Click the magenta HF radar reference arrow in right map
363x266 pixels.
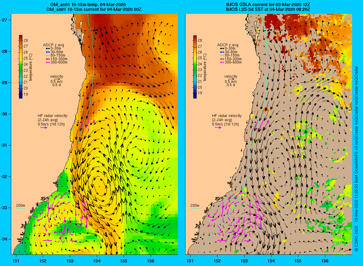point(218,128)
